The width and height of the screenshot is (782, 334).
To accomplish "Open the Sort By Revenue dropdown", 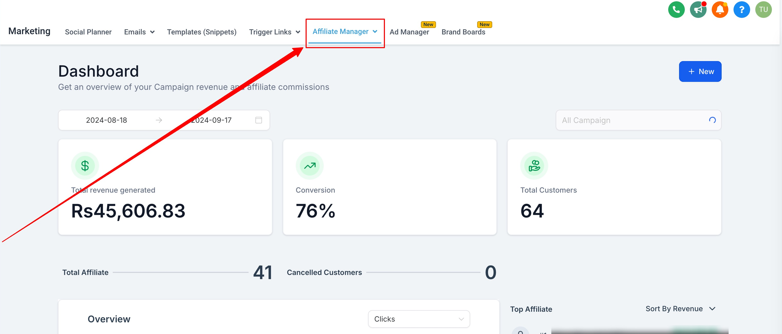I will [x=680, y=309].
